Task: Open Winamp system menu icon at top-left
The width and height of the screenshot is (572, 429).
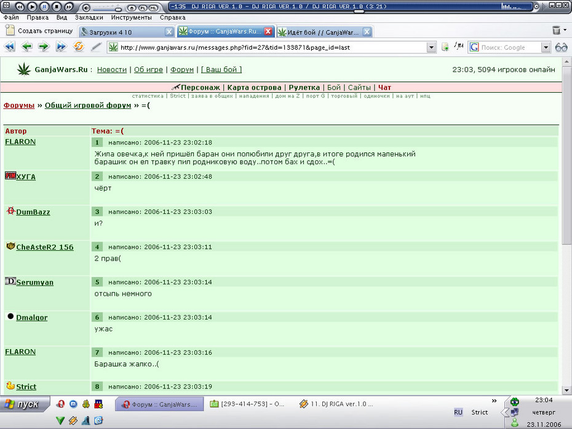Action: click(x=6, y=5)
